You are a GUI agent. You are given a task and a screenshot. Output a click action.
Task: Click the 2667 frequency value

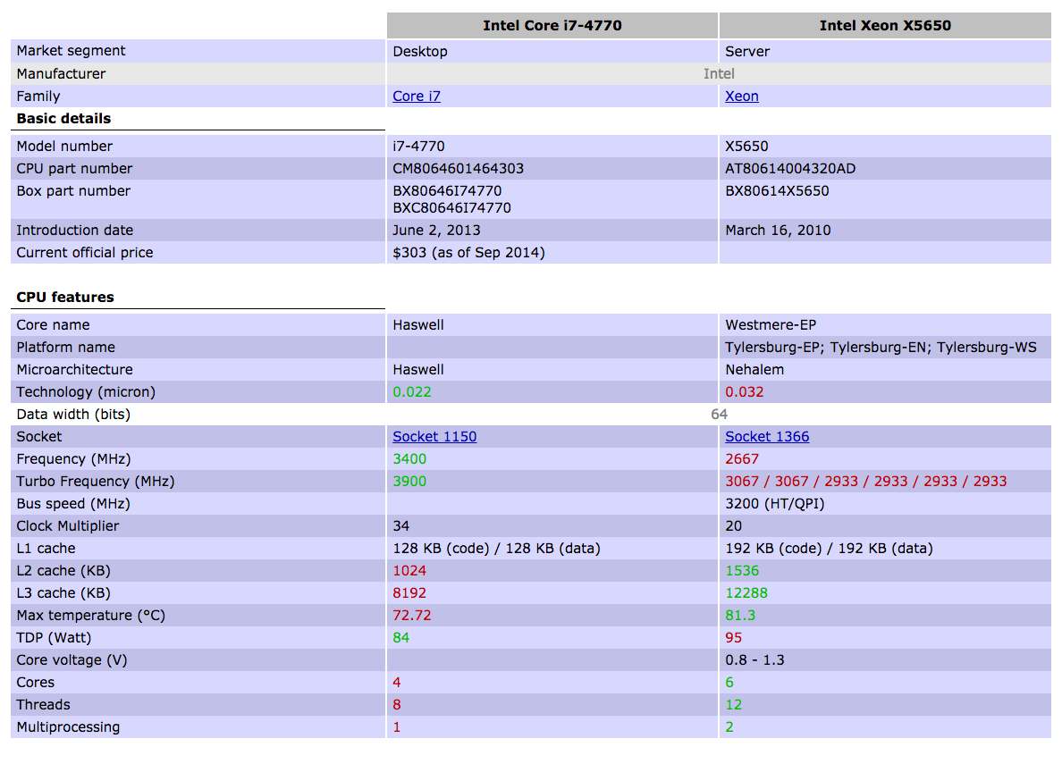(742, 459)
